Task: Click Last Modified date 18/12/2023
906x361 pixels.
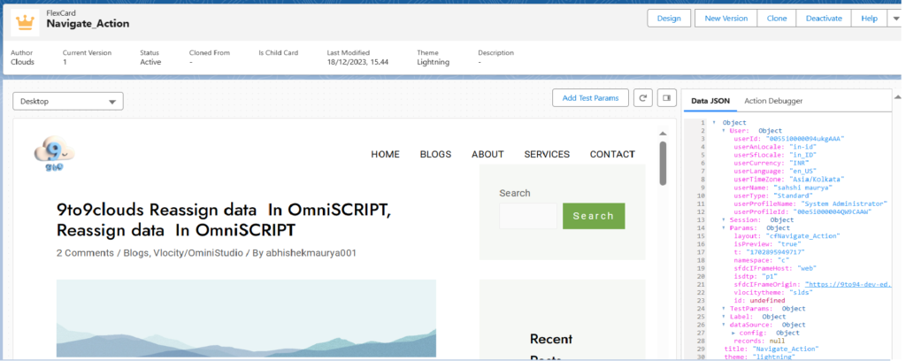Action: [357, 62]
